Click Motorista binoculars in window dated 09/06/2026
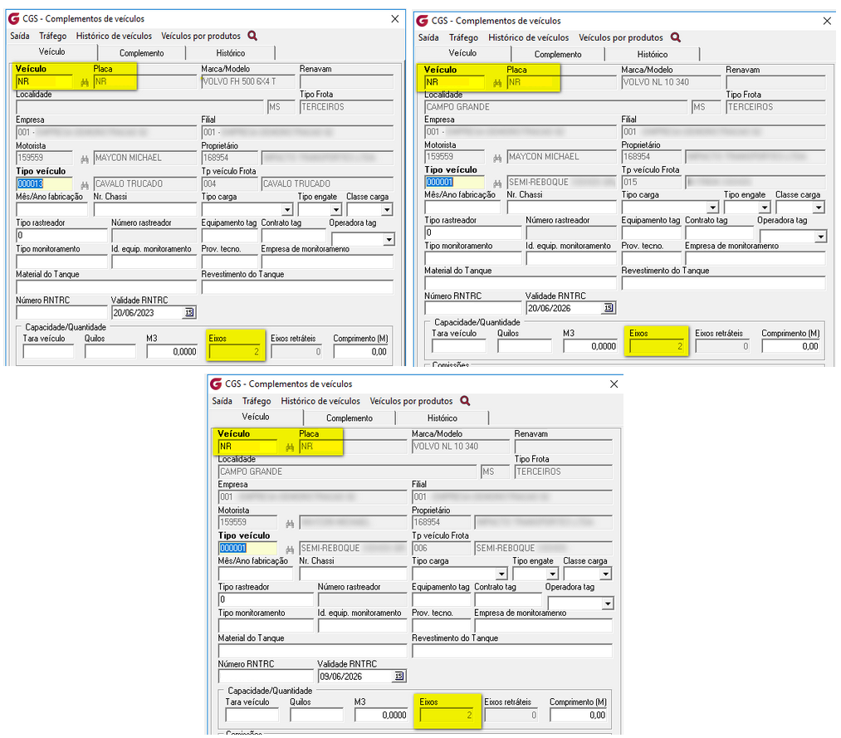Viewport: 841px width, 738px height. (x=291, y=524)
